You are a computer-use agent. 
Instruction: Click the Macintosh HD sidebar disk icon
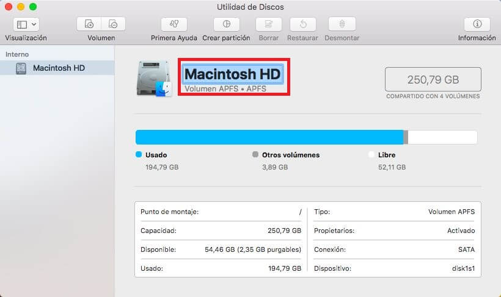tap(21, 68)
